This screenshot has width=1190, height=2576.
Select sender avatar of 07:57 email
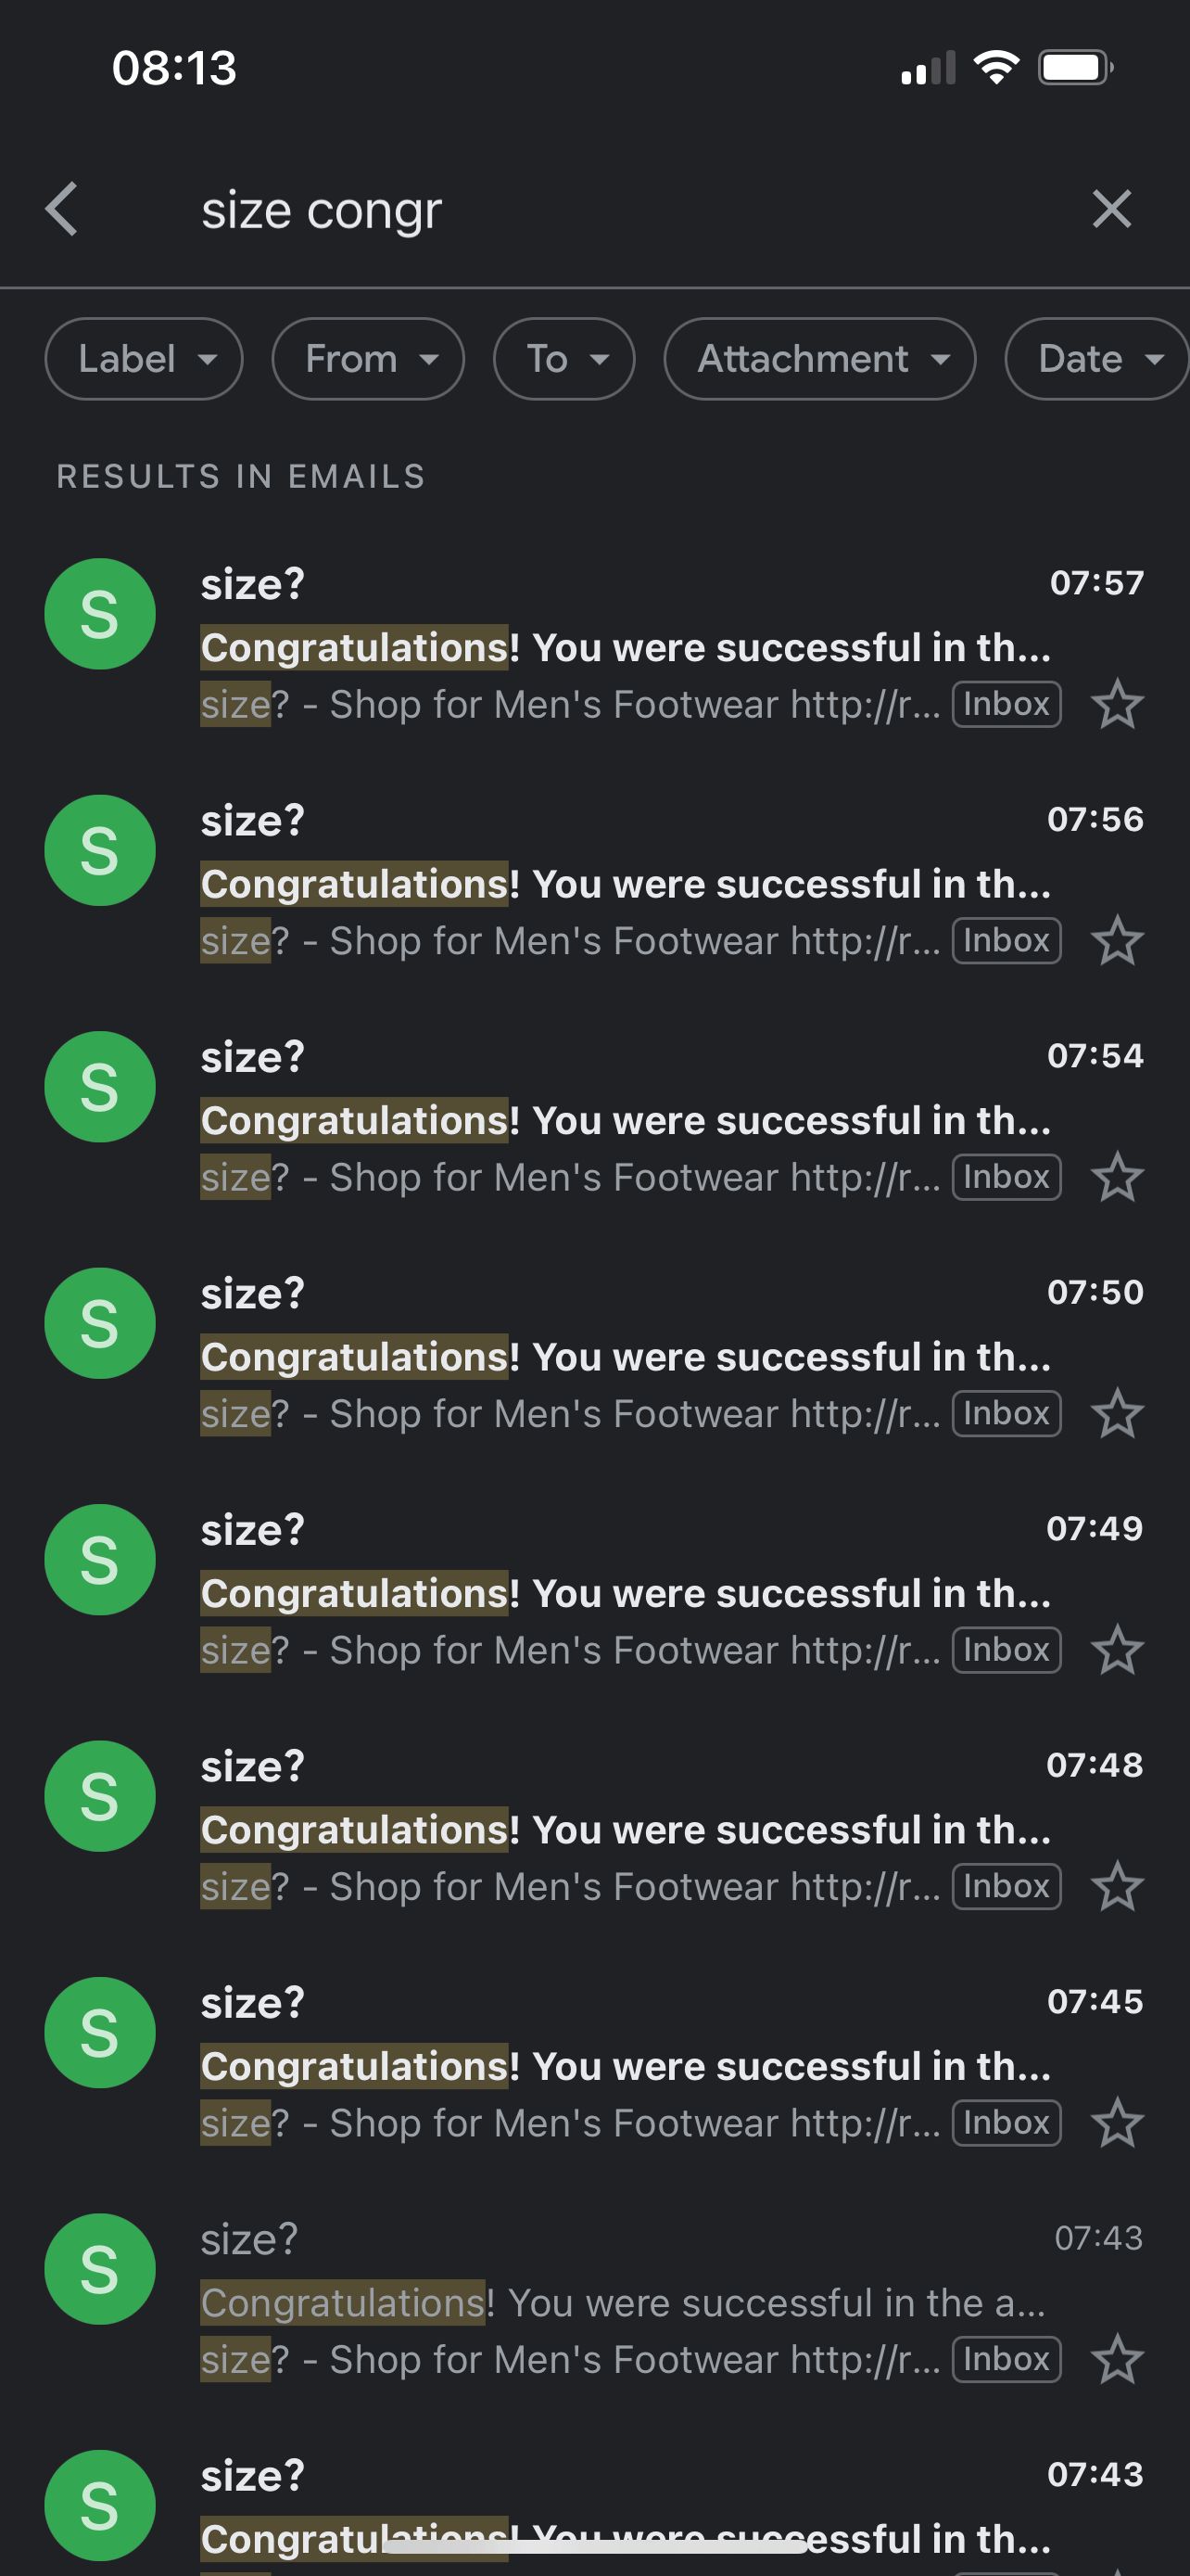pyautogui.click(x=100, y=614)
